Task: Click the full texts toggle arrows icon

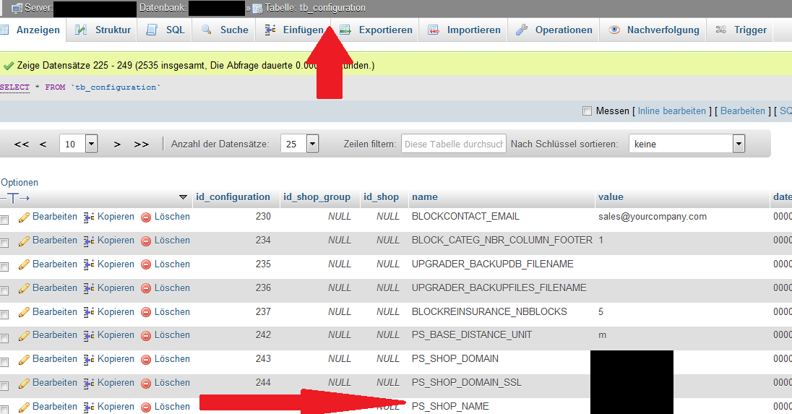Action: [14, 198]
